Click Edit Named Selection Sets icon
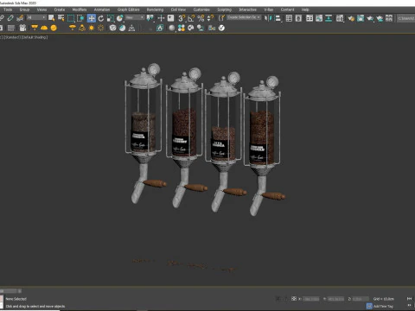 [221, 18]
